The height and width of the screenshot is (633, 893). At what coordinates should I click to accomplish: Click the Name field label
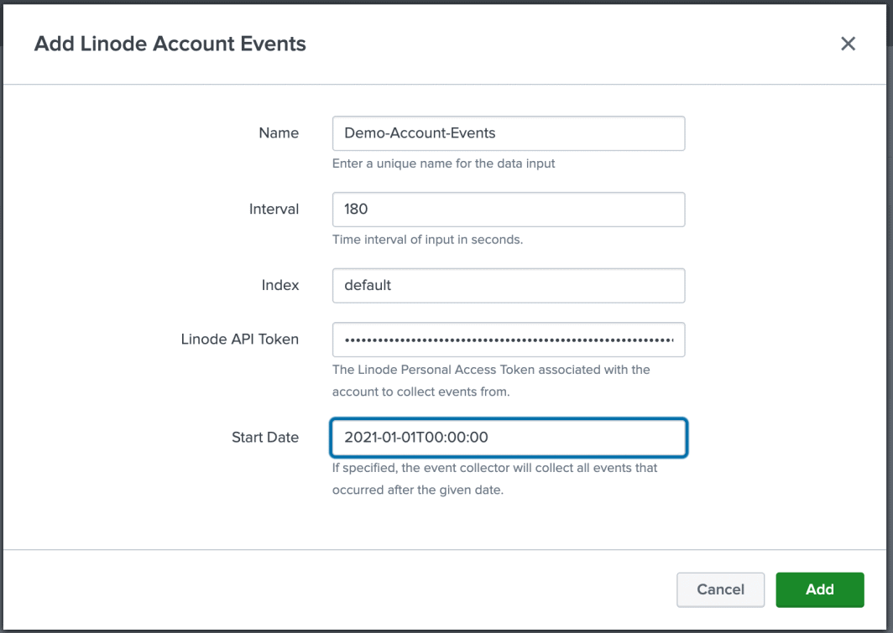pyautogui.click(x=279, y=133)
